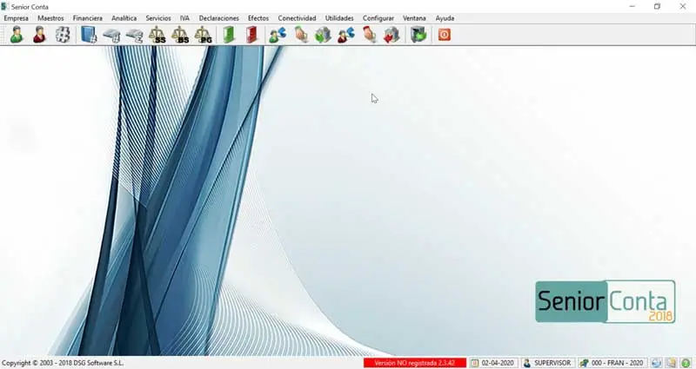Click the red person toolbar icon
This screenshot has width=696, height=369.
click(39, 35)
